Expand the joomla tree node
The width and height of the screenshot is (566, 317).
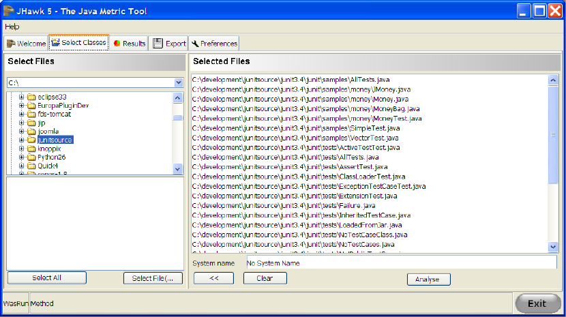point(21,132)
